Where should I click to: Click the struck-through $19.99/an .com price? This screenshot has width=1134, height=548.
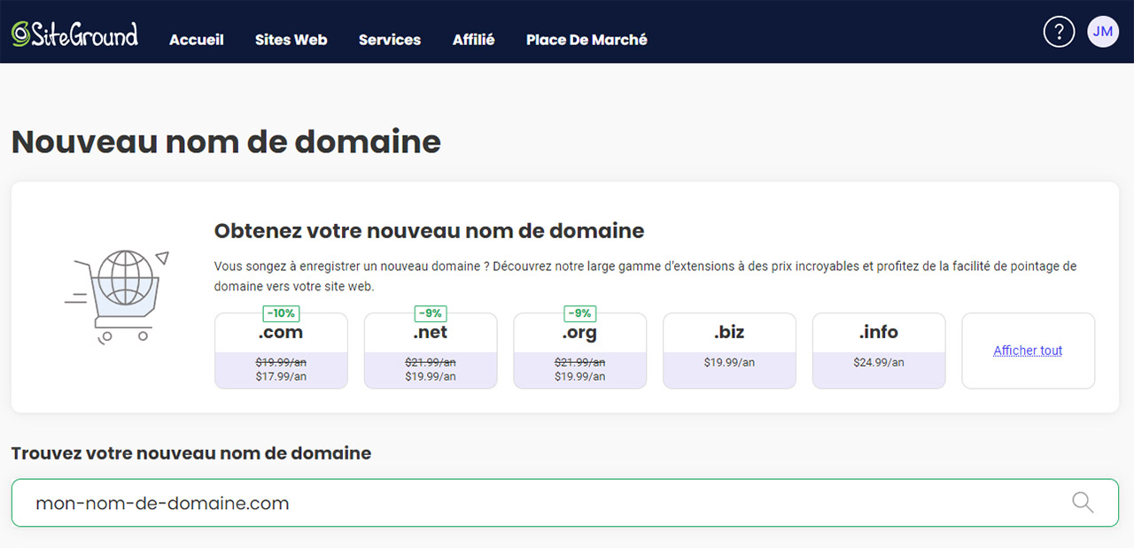[281, 362]
